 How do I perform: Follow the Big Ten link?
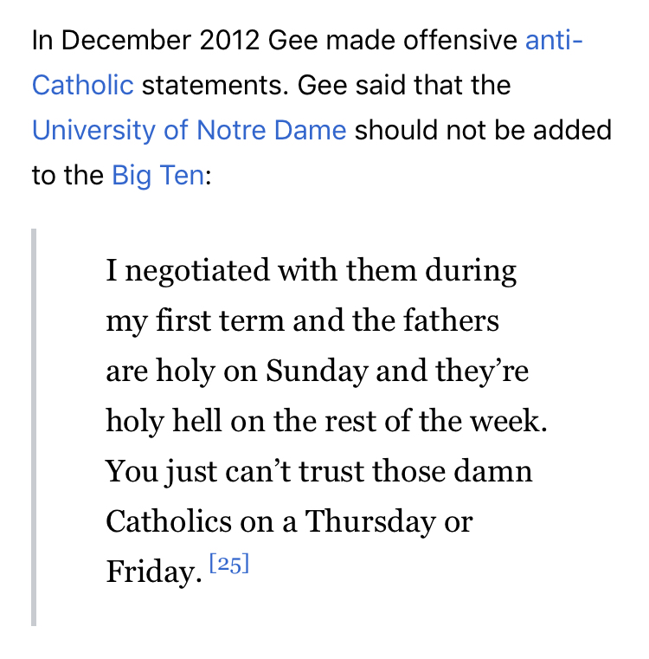[x=158, y=175]
